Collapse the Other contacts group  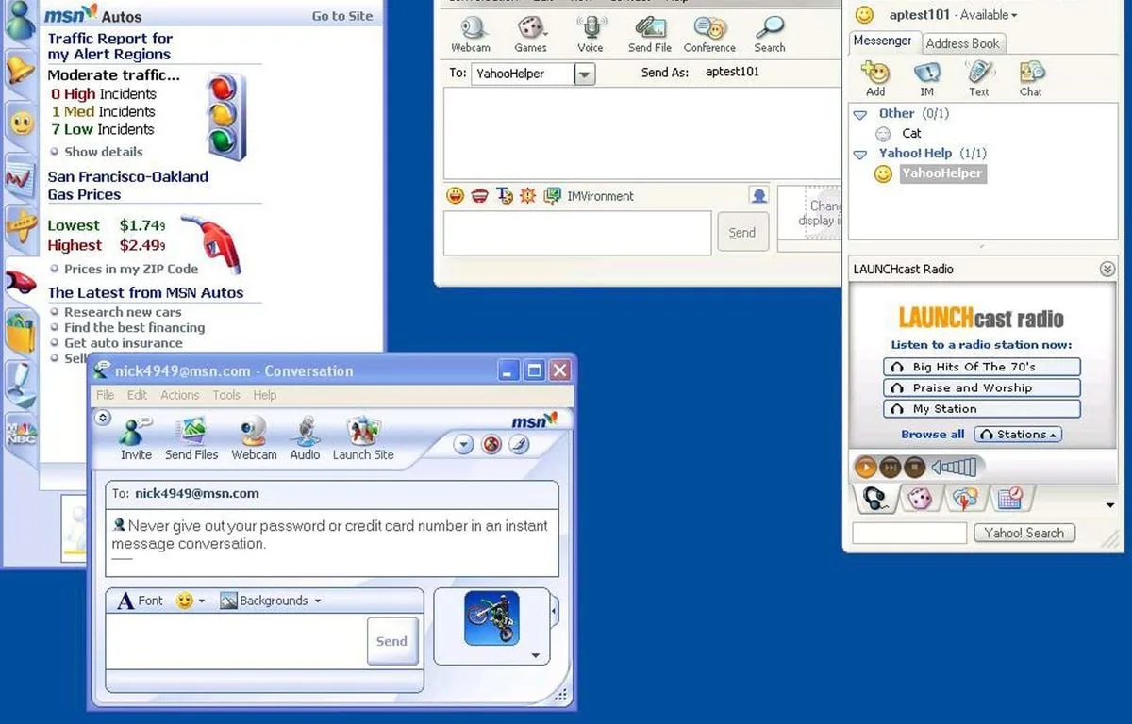coord(860,114)
